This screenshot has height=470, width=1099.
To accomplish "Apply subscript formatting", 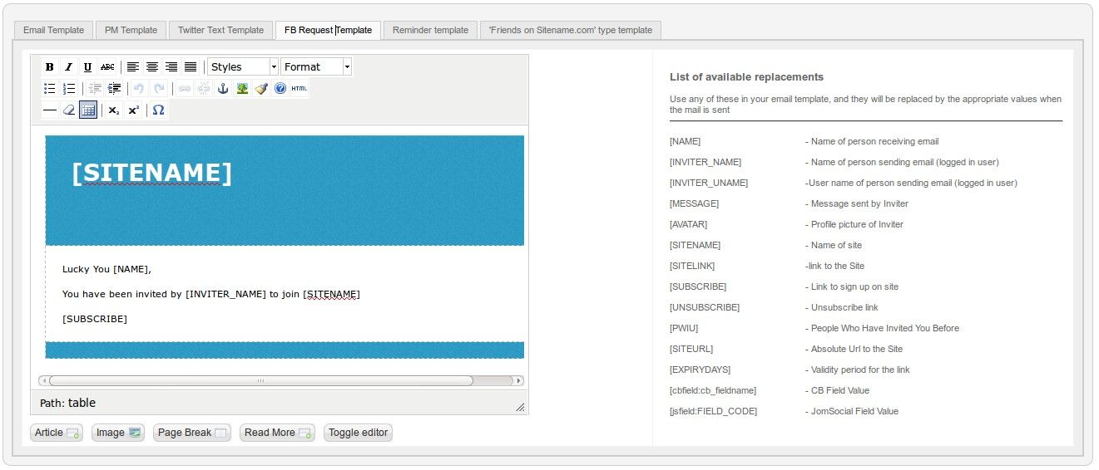I will (x=114, y=110).
